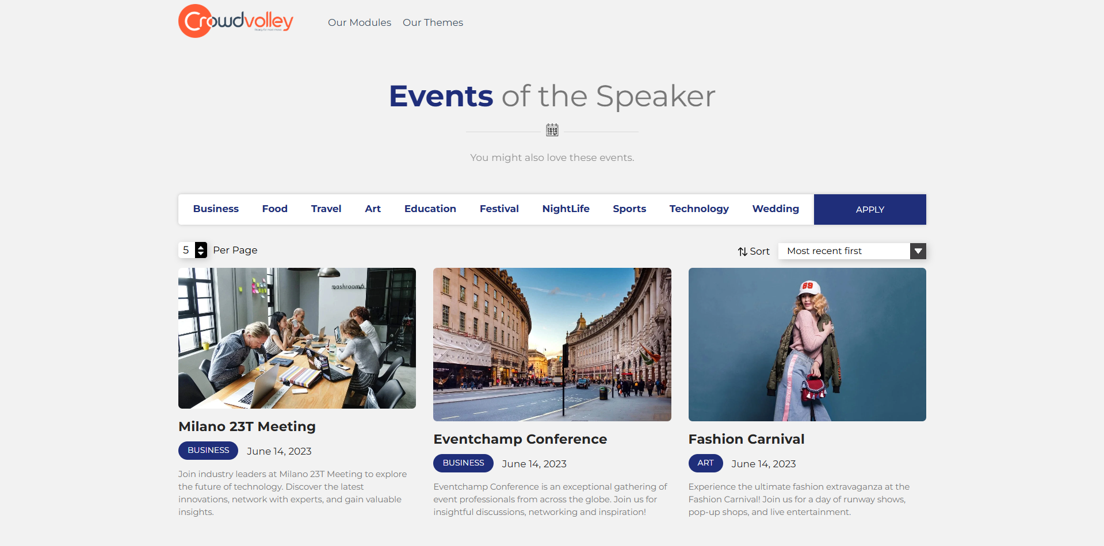This screenshot has width=1104, height=546.
Task: Toggle the Business category filter
Action: (216, 209)
